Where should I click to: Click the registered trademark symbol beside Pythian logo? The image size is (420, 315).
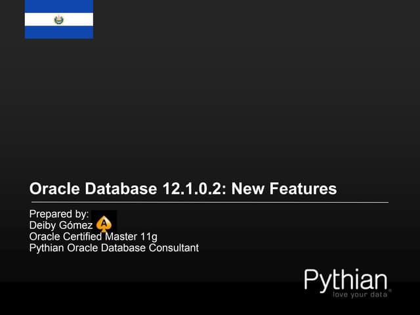[390, 289]
